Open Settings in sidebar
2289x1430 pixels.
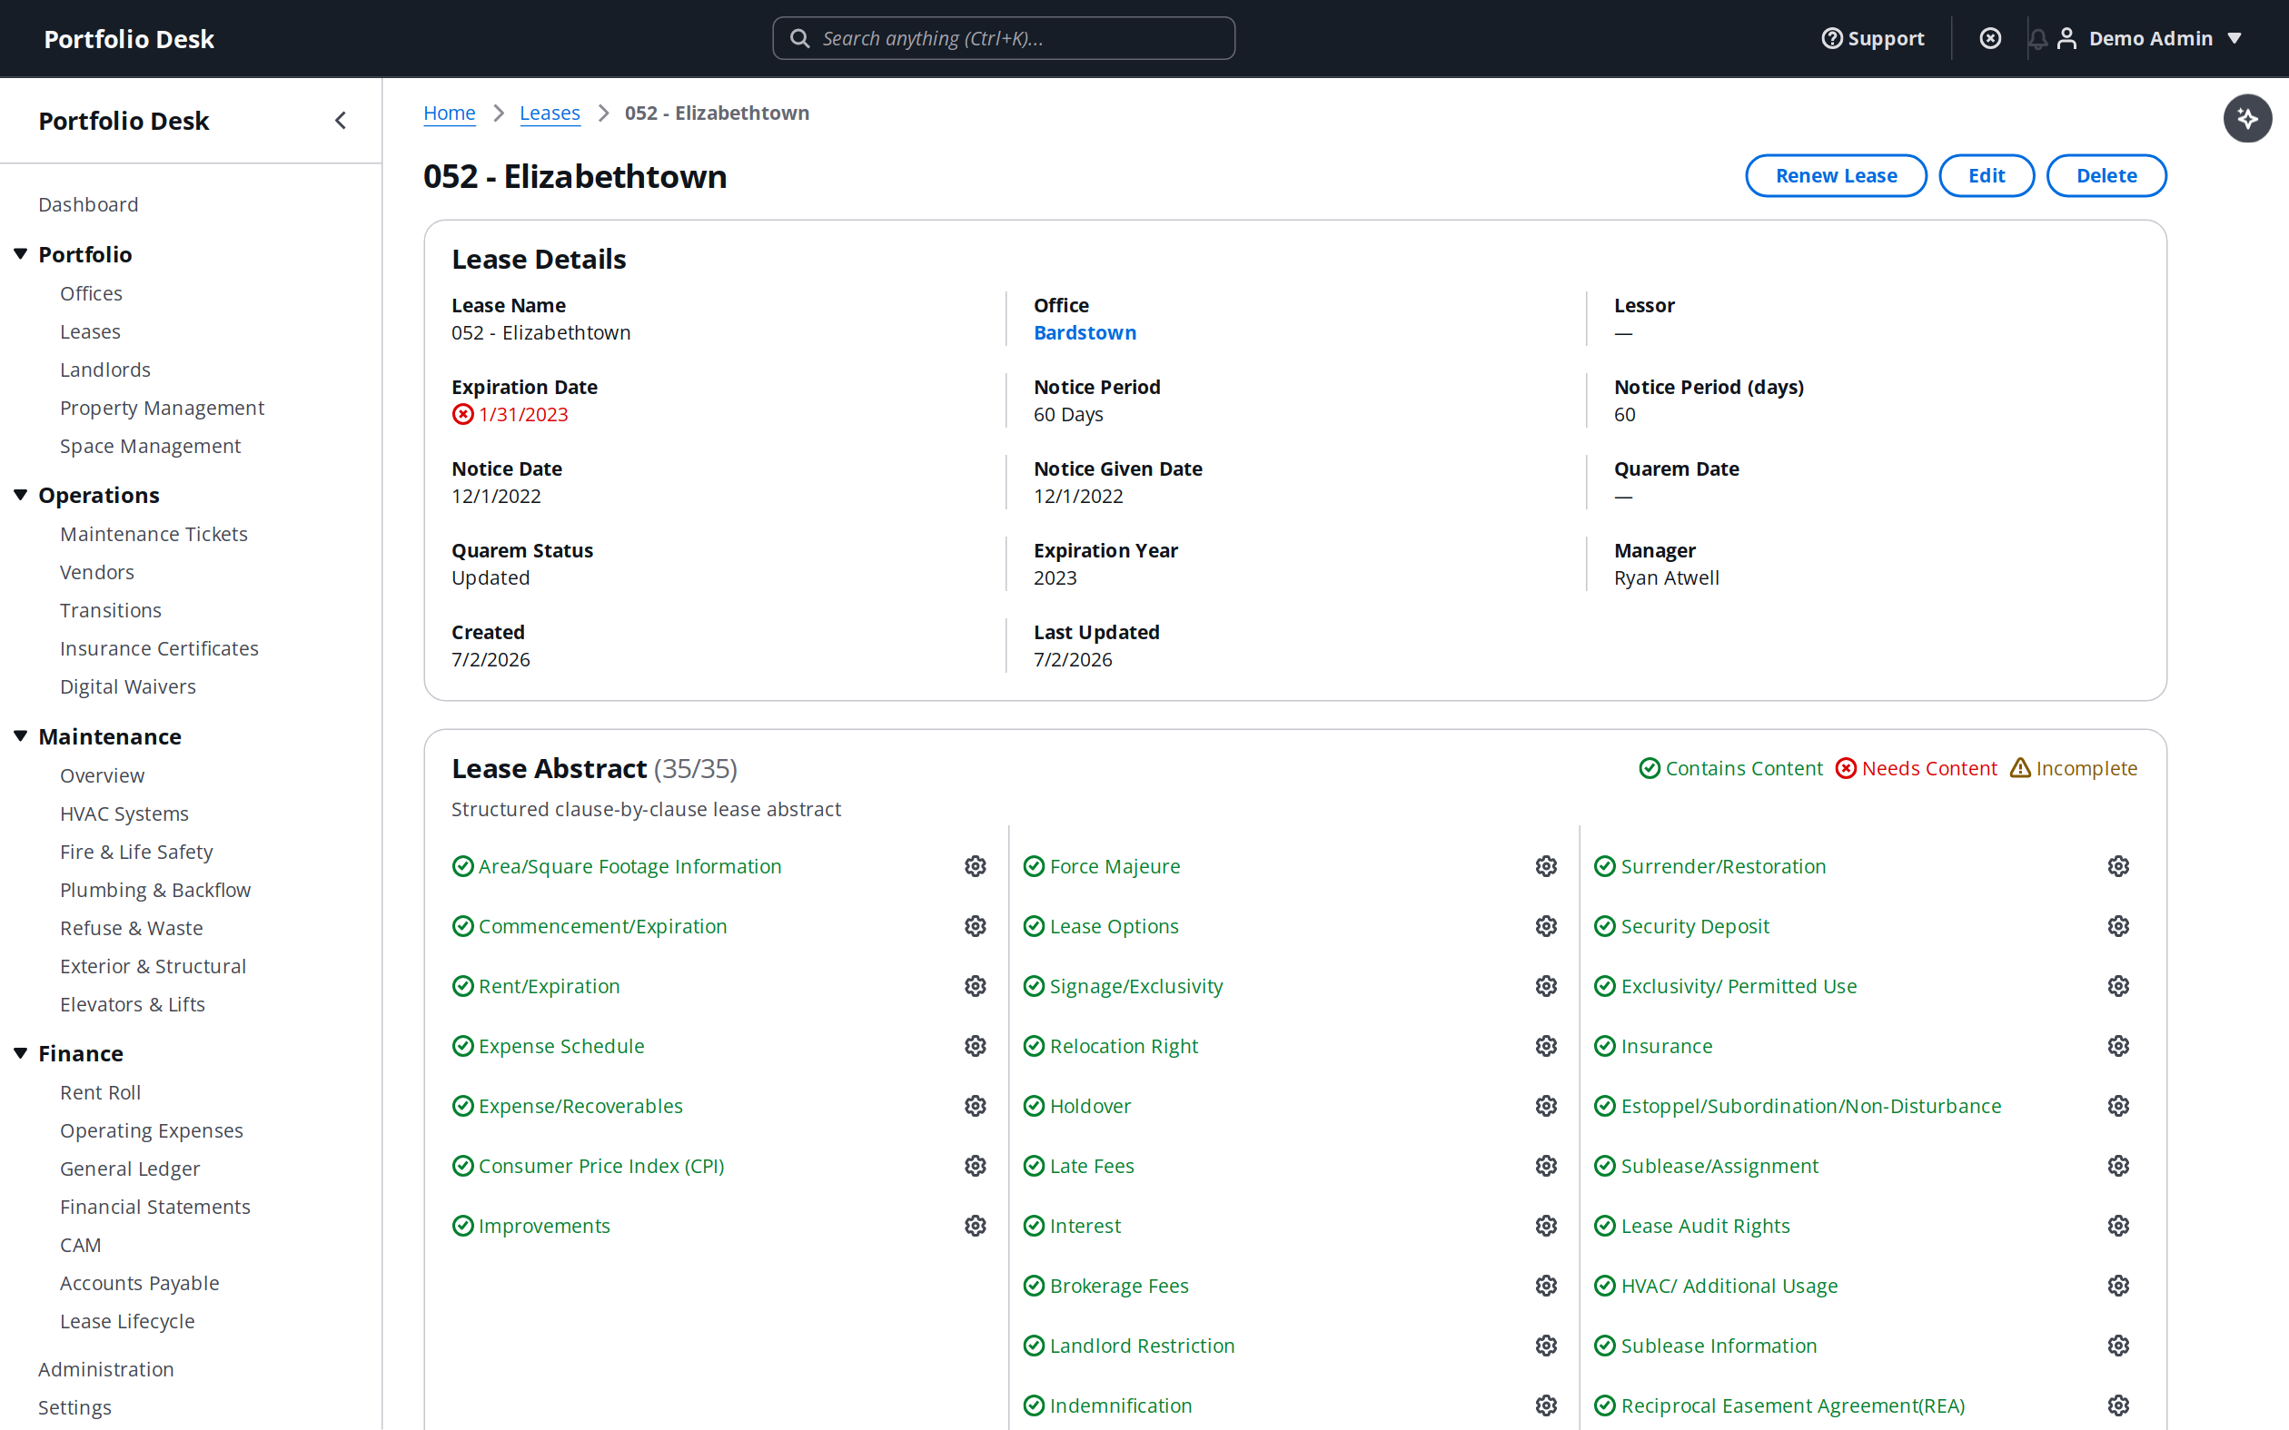[74, 1407]
